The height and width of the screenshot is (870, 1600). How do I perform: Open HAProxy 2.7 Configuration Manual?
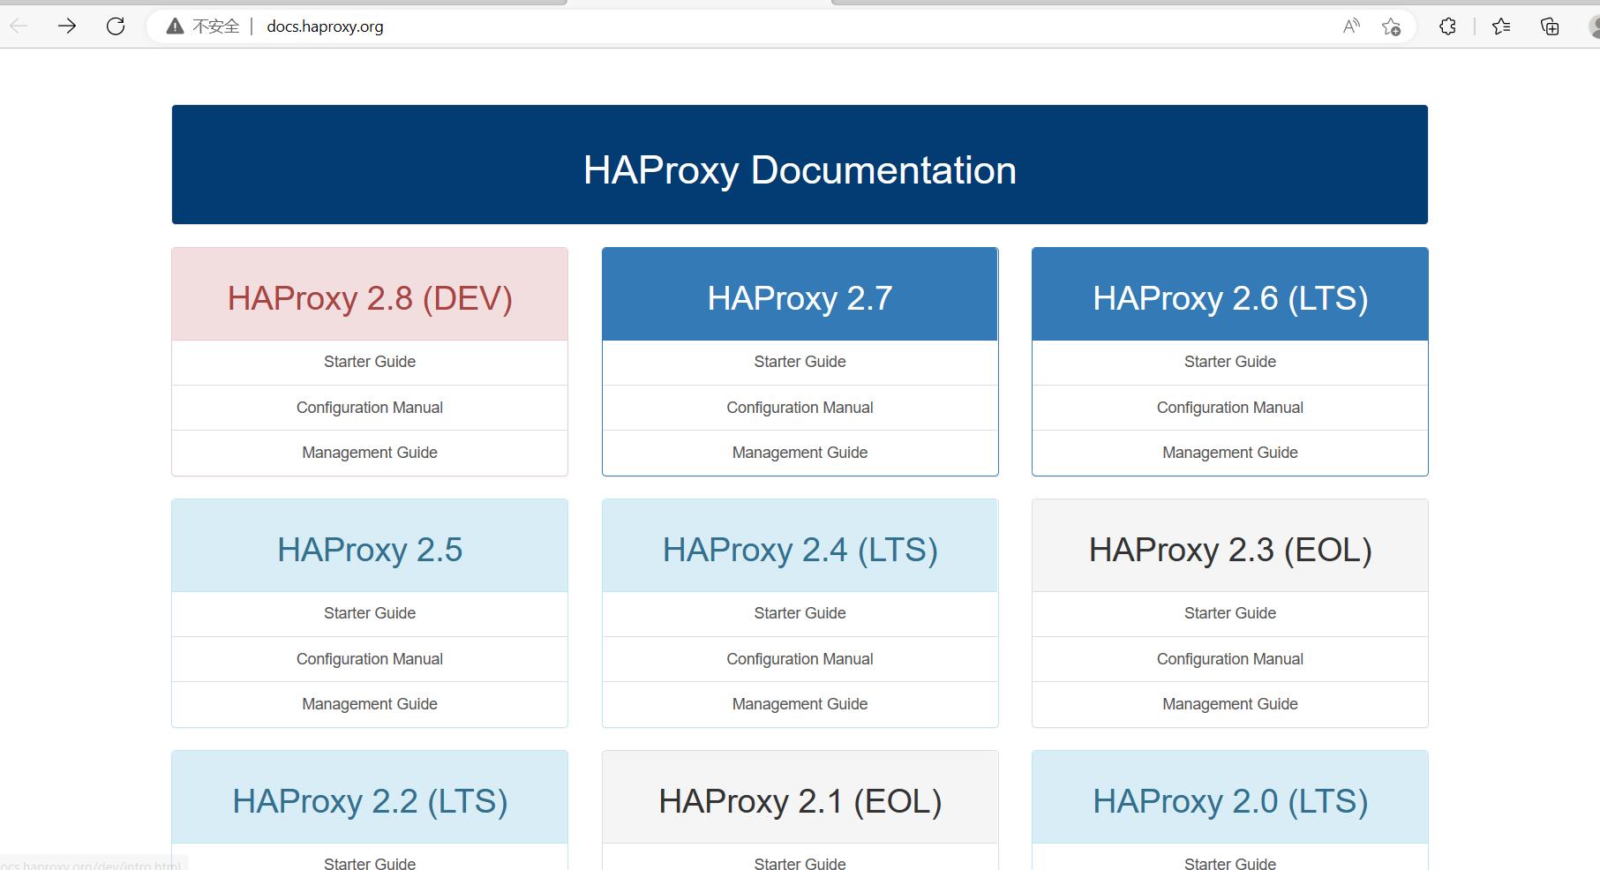(800, 408)
